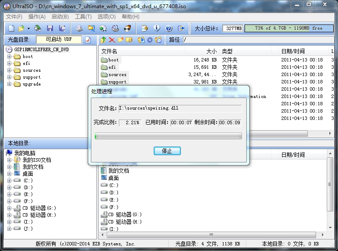Click the boot image checkmark icon
This screenshot has height=251, width=338.
point(88,40)
